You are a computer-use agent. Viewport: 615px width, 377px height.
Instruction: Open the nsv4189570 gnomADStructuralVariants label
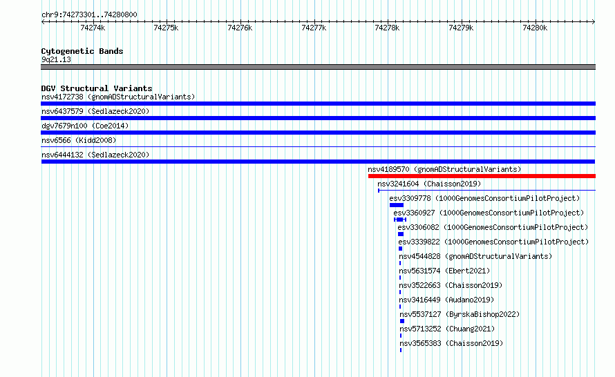(x=444, y=169)
